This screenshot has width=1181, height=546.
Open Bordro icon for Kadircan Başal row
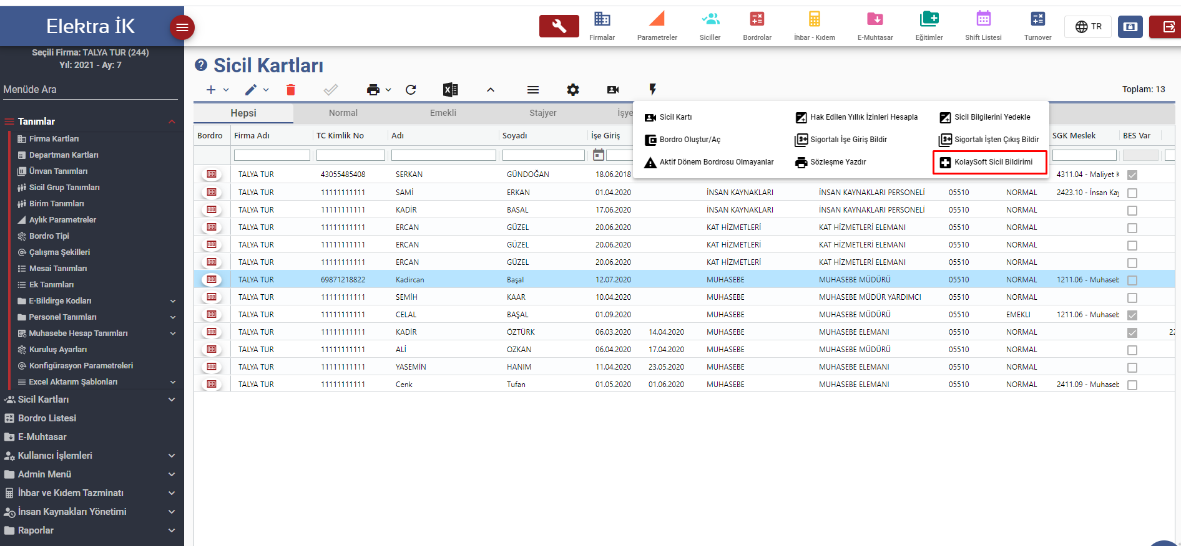click(x=212, y=279)
